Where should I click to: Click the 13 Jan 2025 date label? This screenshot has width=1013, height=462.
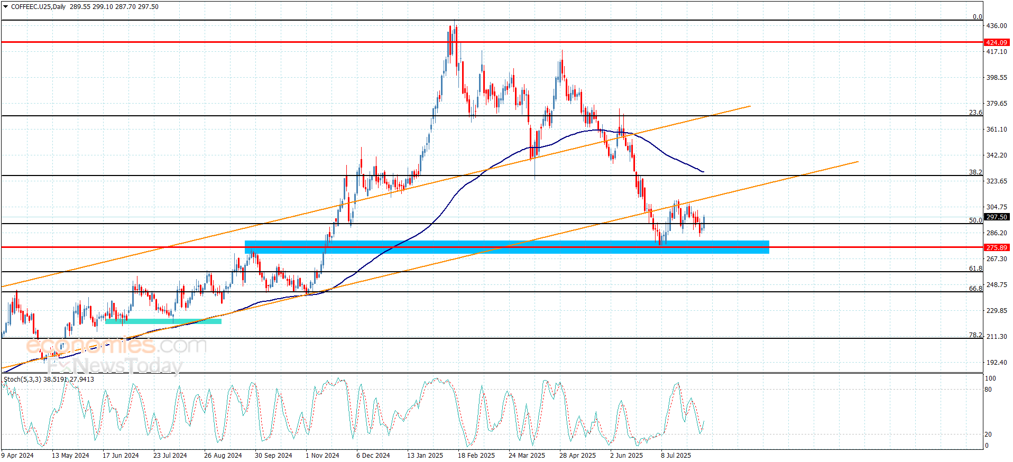425,455
